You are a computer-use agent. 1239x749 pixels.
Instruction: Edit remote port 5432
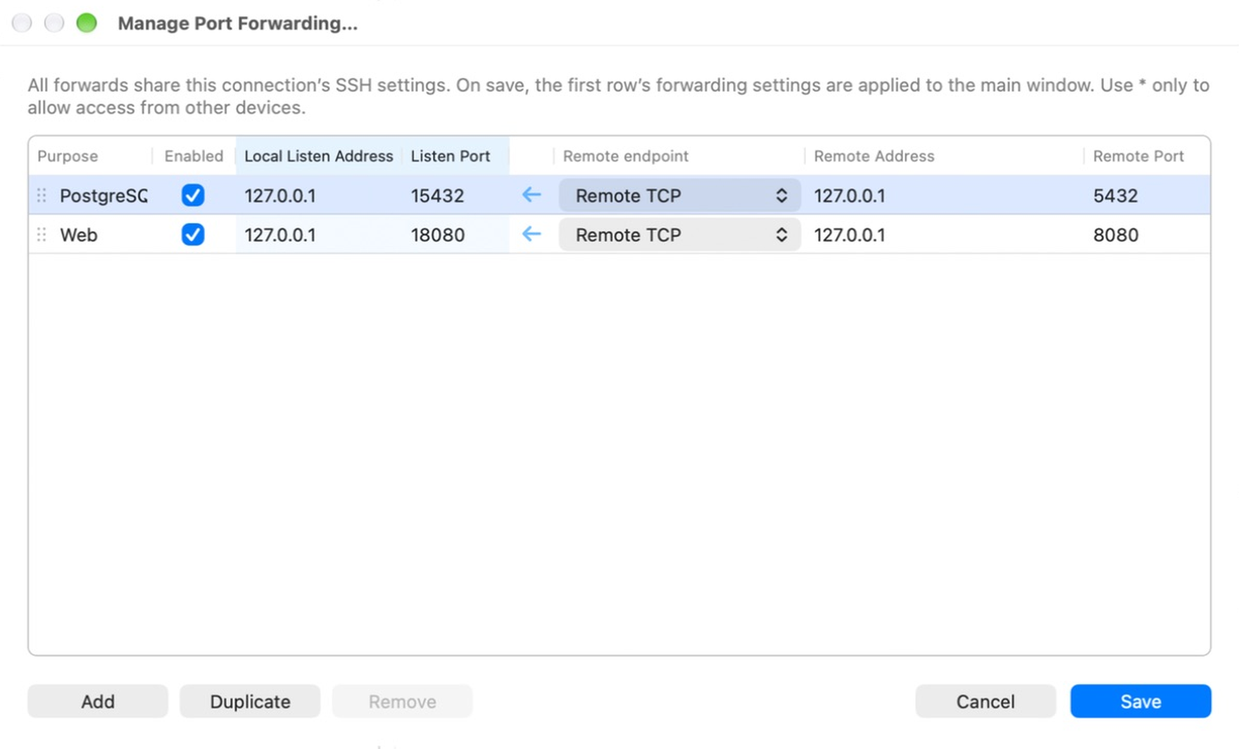[1115, 196]
